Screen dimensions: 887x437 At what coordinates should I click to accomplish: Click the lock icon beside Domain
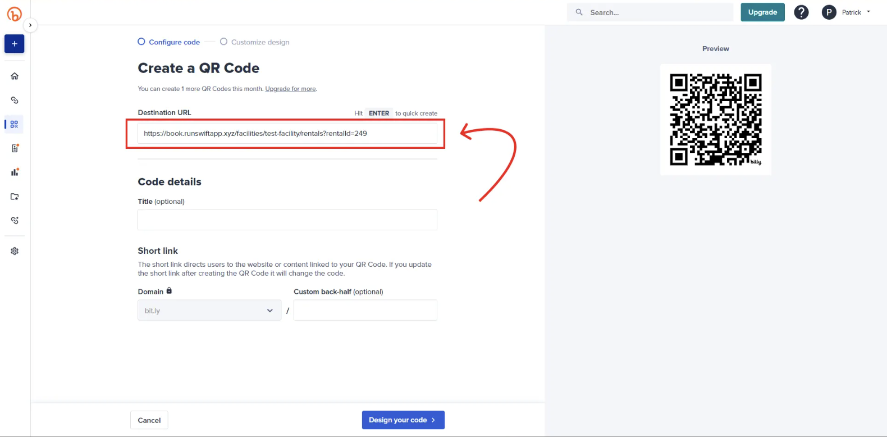click(169, 291)
